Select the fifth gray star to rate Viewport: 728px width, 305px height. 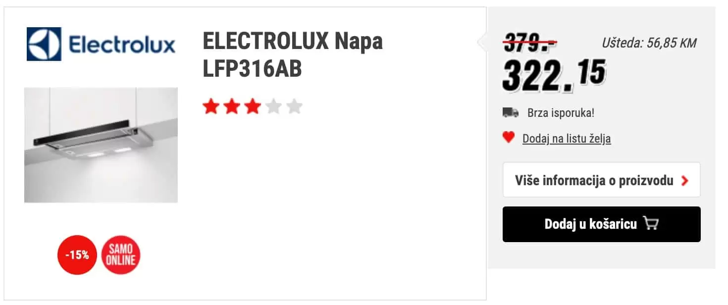pyautogui.click(x=293, y=106)
